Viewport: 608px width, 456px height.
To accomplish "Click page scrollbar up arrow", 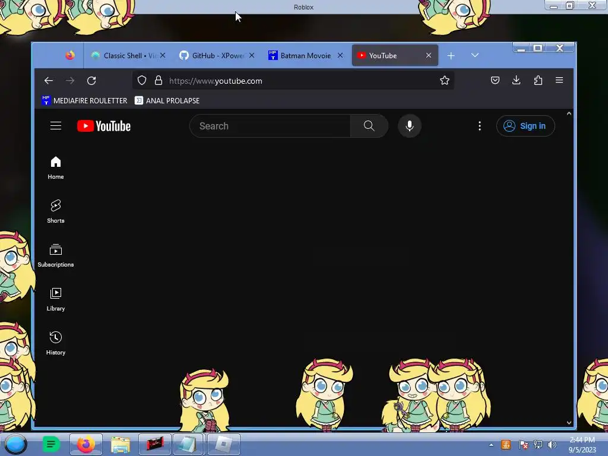I will 569,113.
